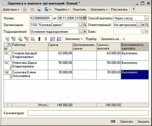Click Работник column header
Viewport: 152px width, 126px height.
(30, 47)
